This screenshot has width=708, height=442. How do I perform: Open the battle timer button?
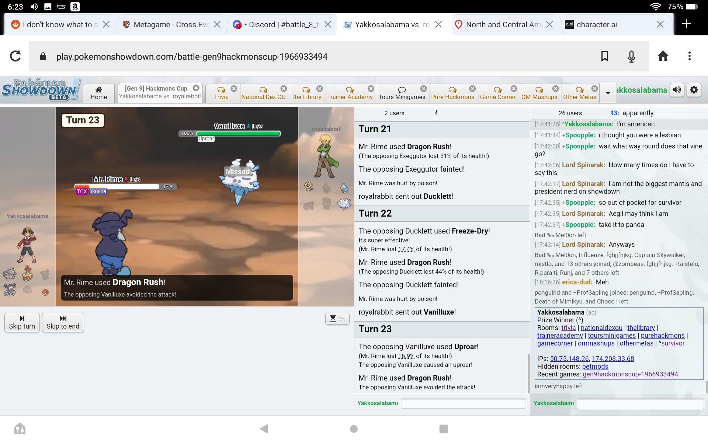337,318
